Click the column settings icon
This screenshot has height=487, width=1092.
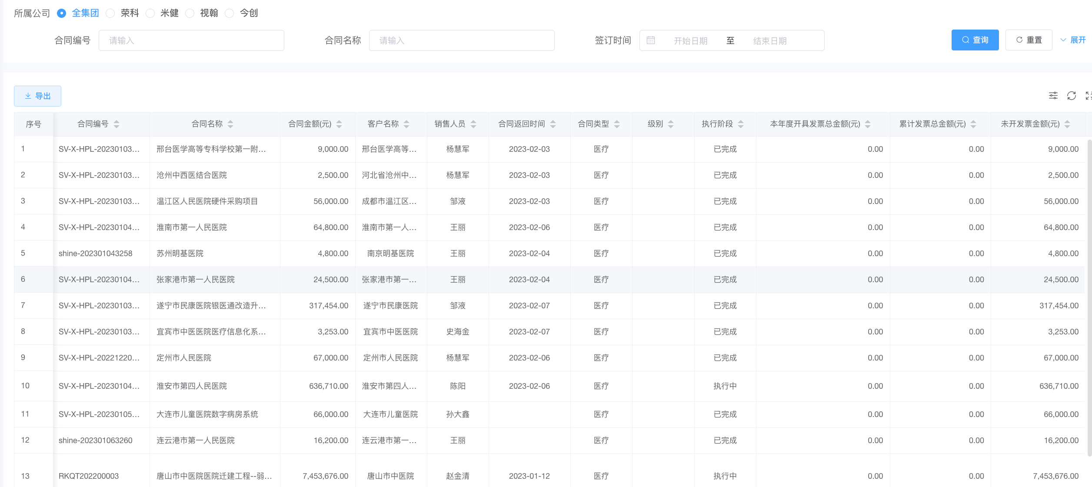[x=1053, y=96]
